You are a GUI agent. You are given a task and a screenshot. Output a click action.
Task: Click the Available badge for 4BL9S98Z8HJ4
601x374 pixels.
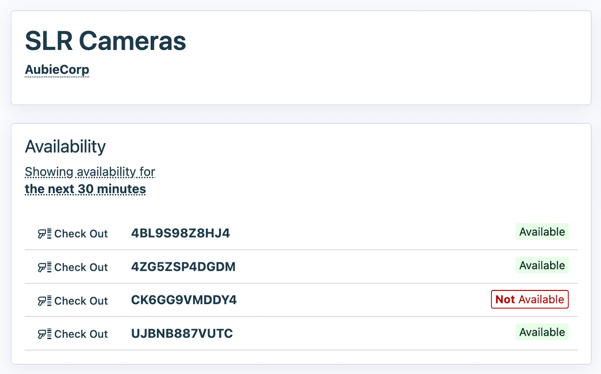(x=542, y=231)
